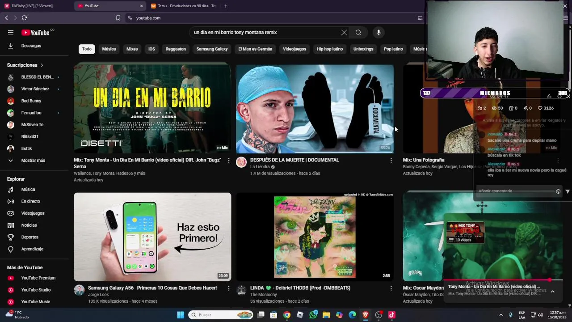Start voice search with the microphone icon
Screen dimensions: 572x322
[379, 32]
